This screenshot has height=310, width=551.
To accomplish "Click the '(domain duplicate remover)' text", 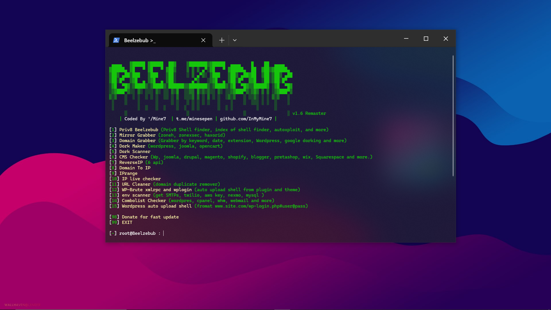I will click(x=187, y=184).
